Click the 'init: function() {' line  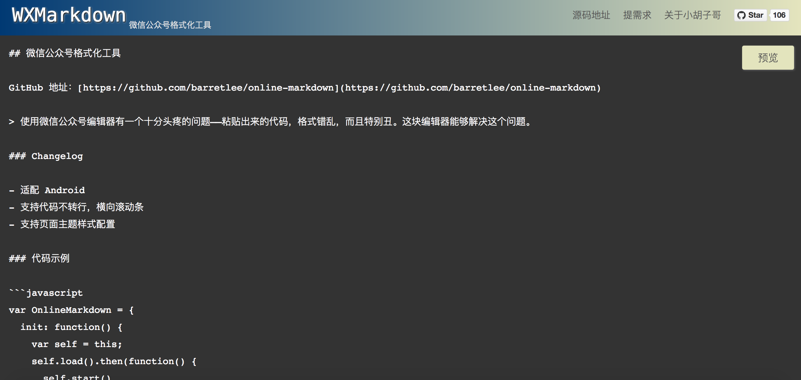click(72, 327)
